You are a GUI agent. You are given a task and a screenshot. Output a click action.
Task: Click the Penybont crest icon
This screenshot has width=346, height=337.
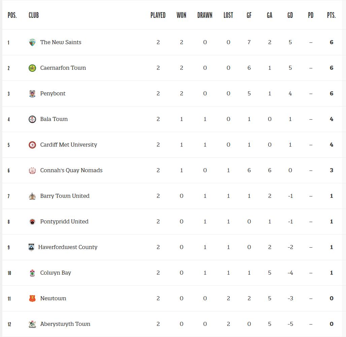click(32, 94)
